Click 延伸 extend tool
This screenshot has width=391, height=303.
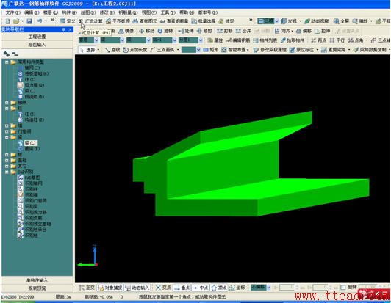(x=186, y=31)
